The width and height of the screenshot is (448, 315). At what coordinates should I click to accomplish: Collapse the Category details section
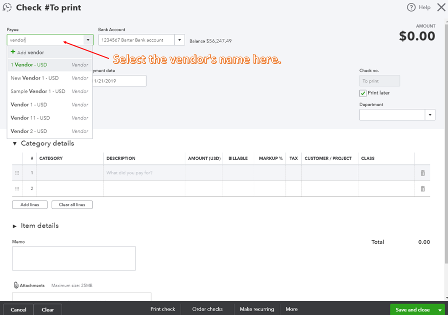pos(15,143)
